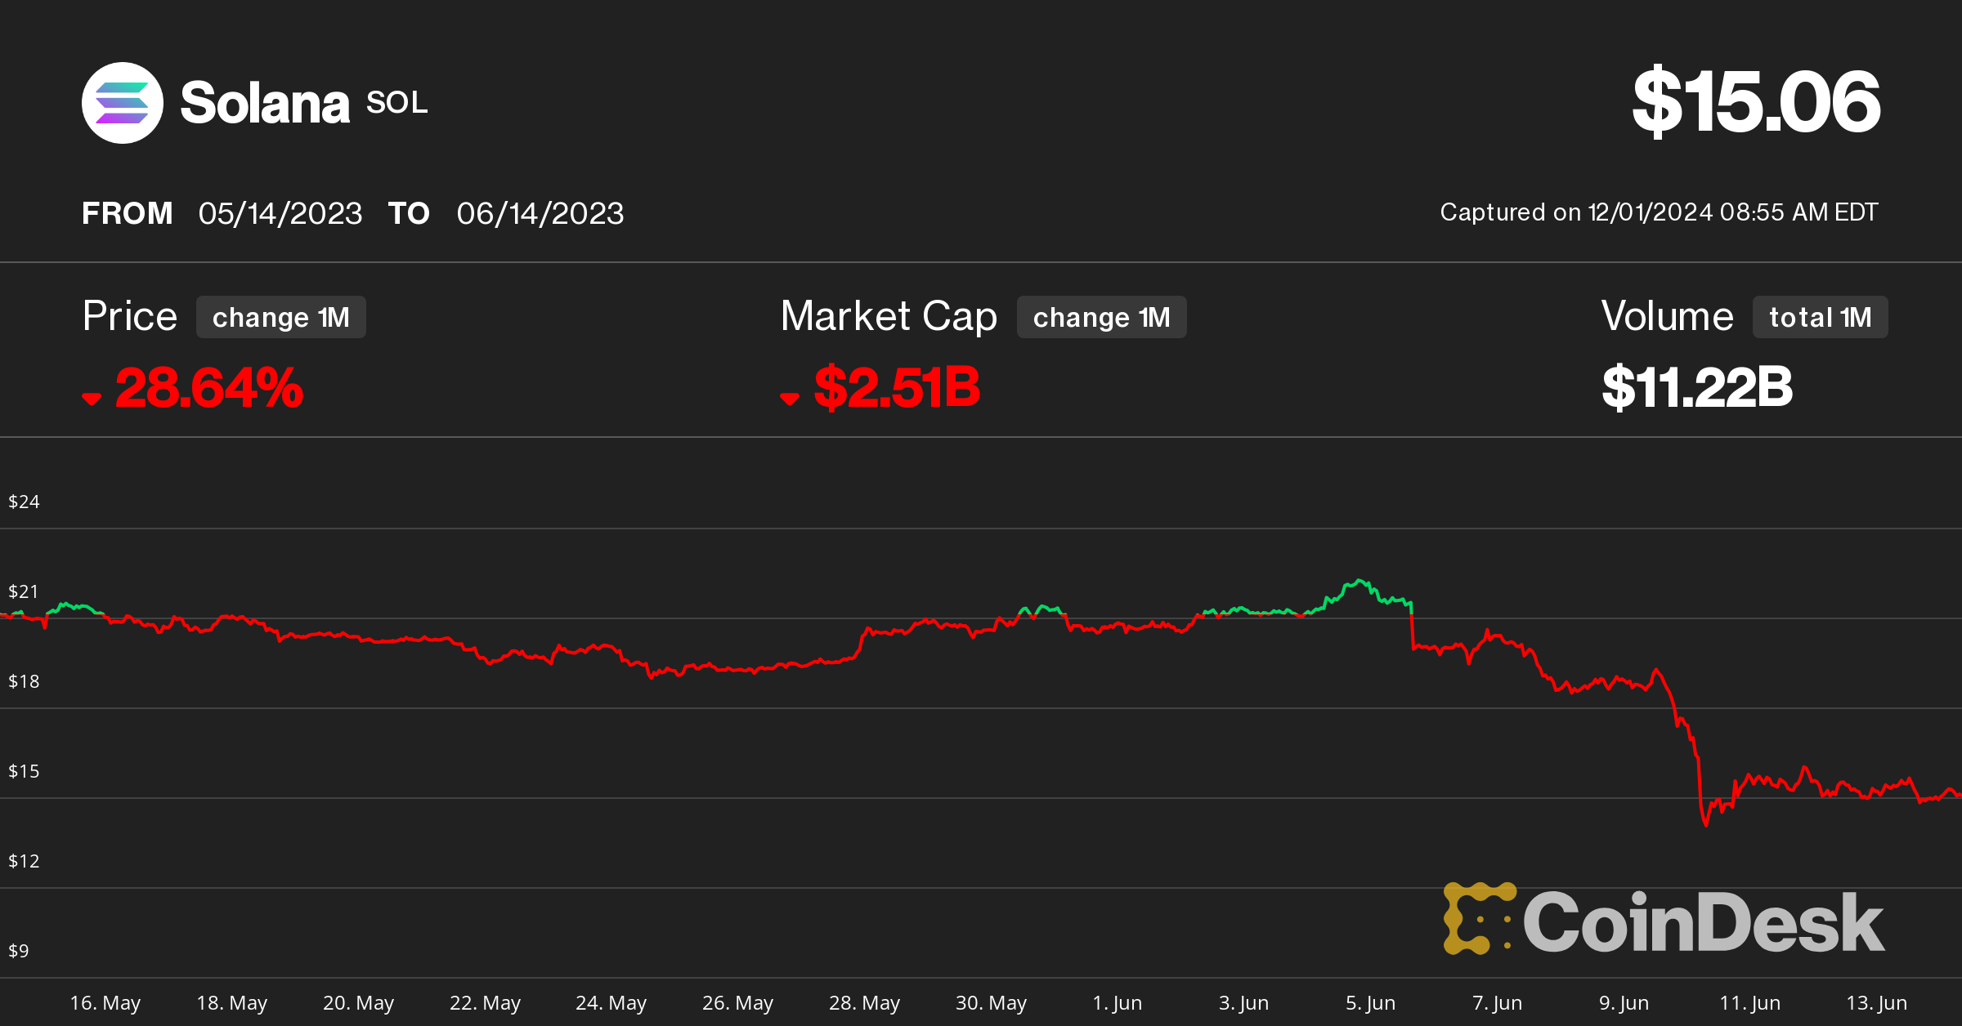The height and width of the screenshot is (1026, 1962).
Task: Click the '24. May' x-axis label
Action: 611,1002
